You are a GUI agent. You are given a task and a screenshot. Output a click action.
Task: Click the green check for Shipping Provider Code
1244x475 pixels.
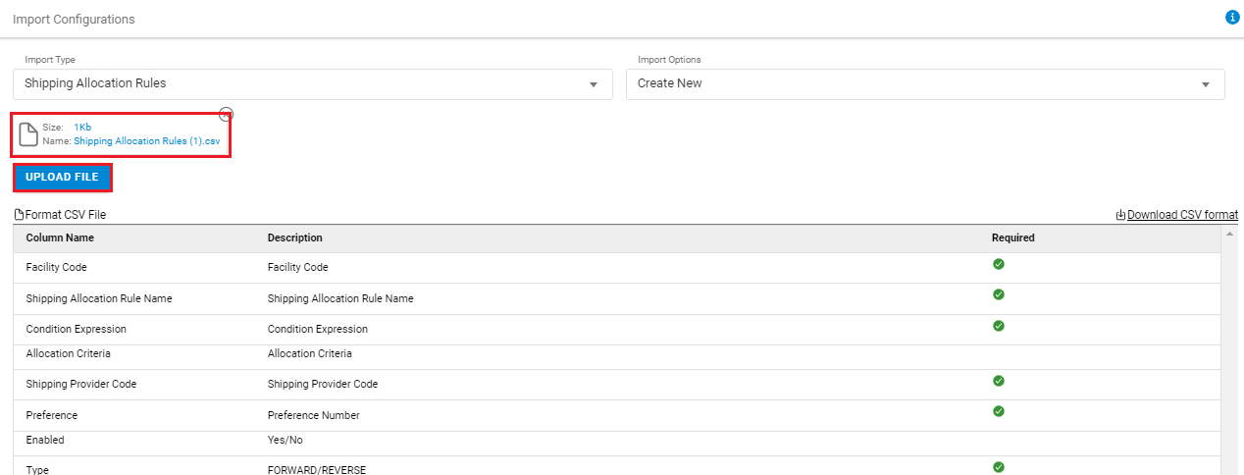[x=999, y=381]
